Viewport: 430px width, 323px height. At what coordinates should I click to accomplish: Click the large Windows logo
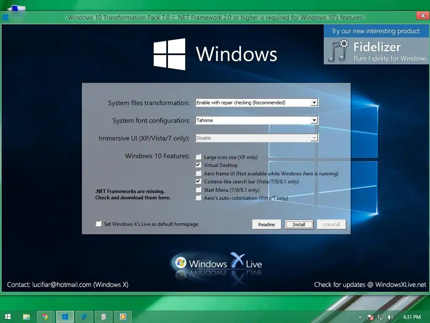pyautogui.click(x=170, y=54)
